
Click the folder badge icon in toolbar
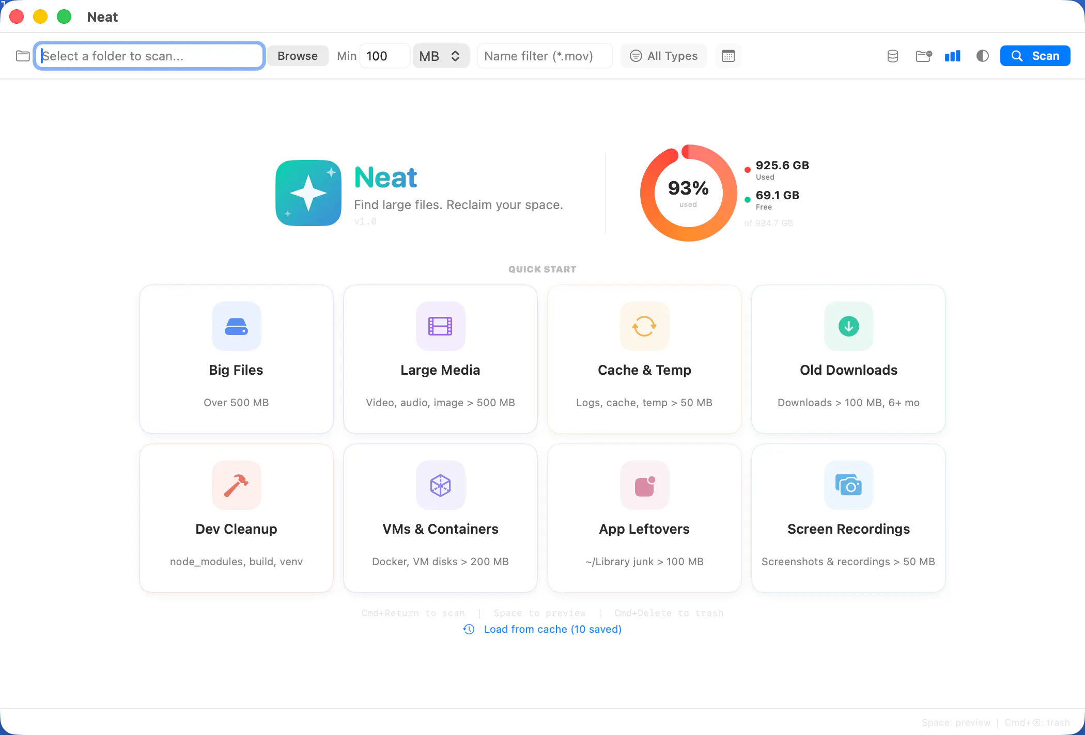[923, 56]
